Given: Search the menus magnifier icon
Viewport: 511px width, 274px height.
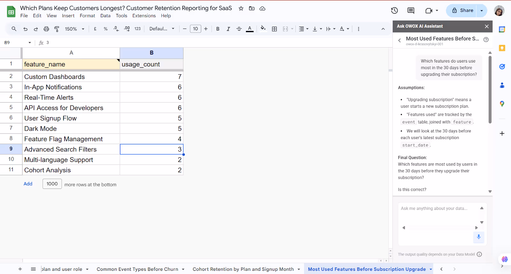Looking at the screenshot, I should [14, 29].
